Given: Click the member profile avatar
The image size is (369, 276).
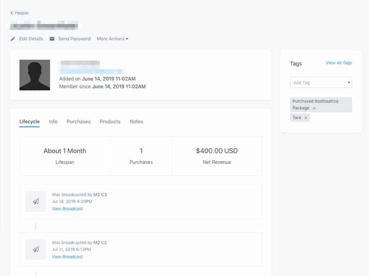Looking at the screenshot, I should (x=34, y=75).
